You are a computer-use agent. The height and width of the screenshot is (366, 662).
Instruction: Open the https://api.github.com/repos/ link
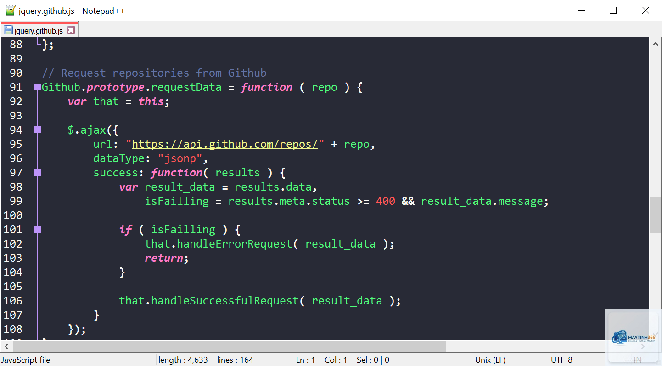(225, 144)
